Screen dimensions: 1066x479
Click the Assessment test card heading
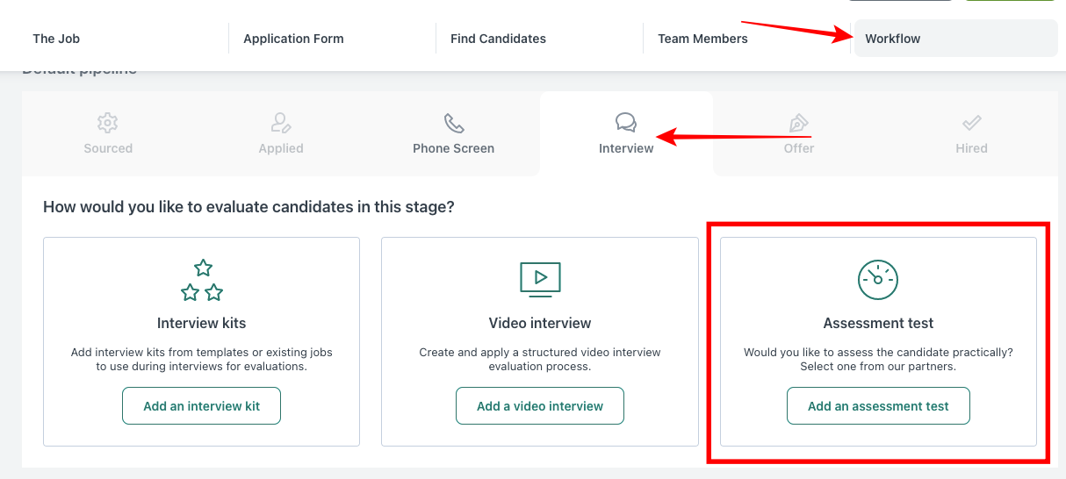[878, 323]
